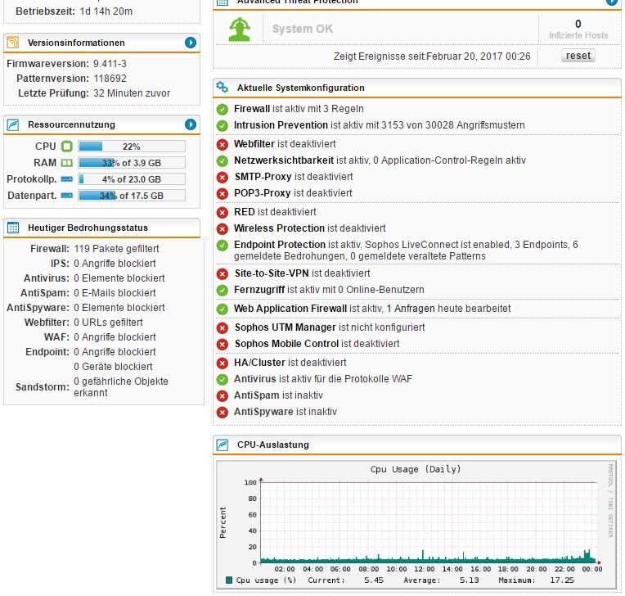Viewport: 625px width, 596px height.
Task: Open the Web Application Firewall link
Action: [x=290, y=309]
